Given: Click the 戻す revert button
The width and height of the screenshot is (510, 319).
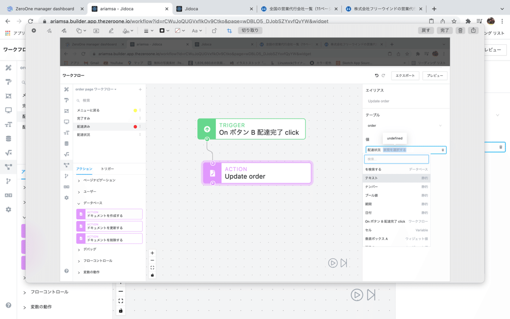Looking at the screenshot, I should point(425,31).
